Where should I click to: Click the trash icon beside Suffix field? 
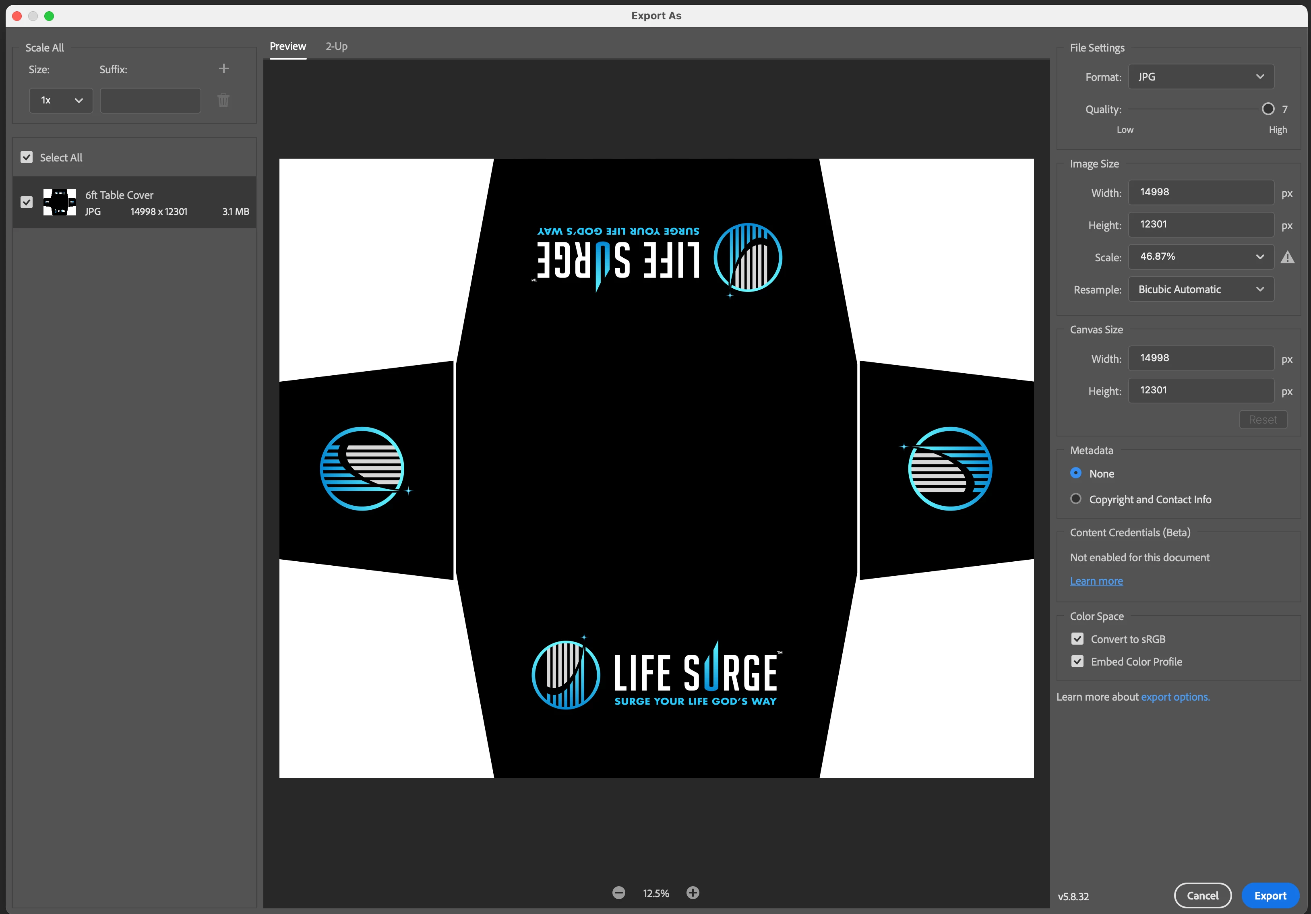(x=223, y=101)
